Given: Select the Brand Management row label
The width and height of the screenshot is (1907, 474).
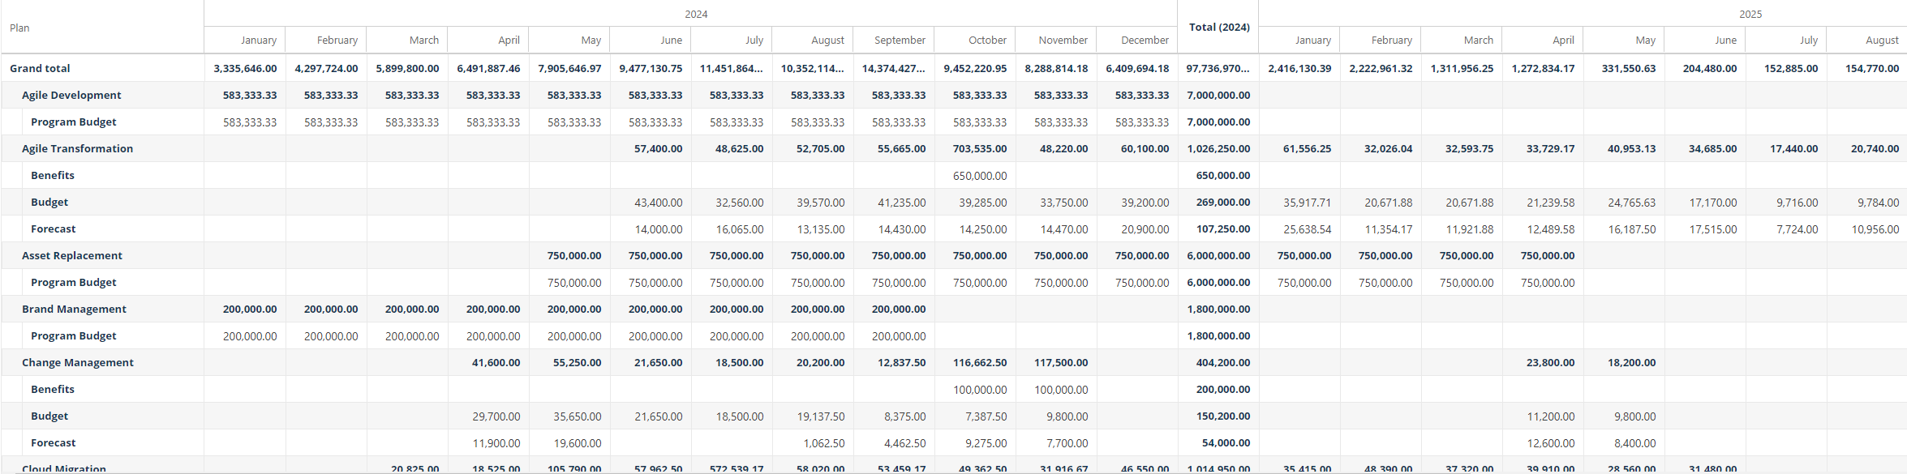Looking at the screenshot, I should point(74,309).
